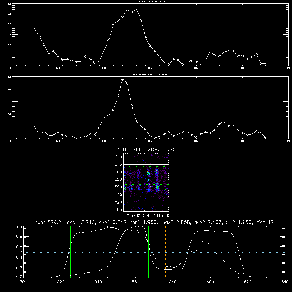Click spectrogram y-axis label 560

(119, 187)
